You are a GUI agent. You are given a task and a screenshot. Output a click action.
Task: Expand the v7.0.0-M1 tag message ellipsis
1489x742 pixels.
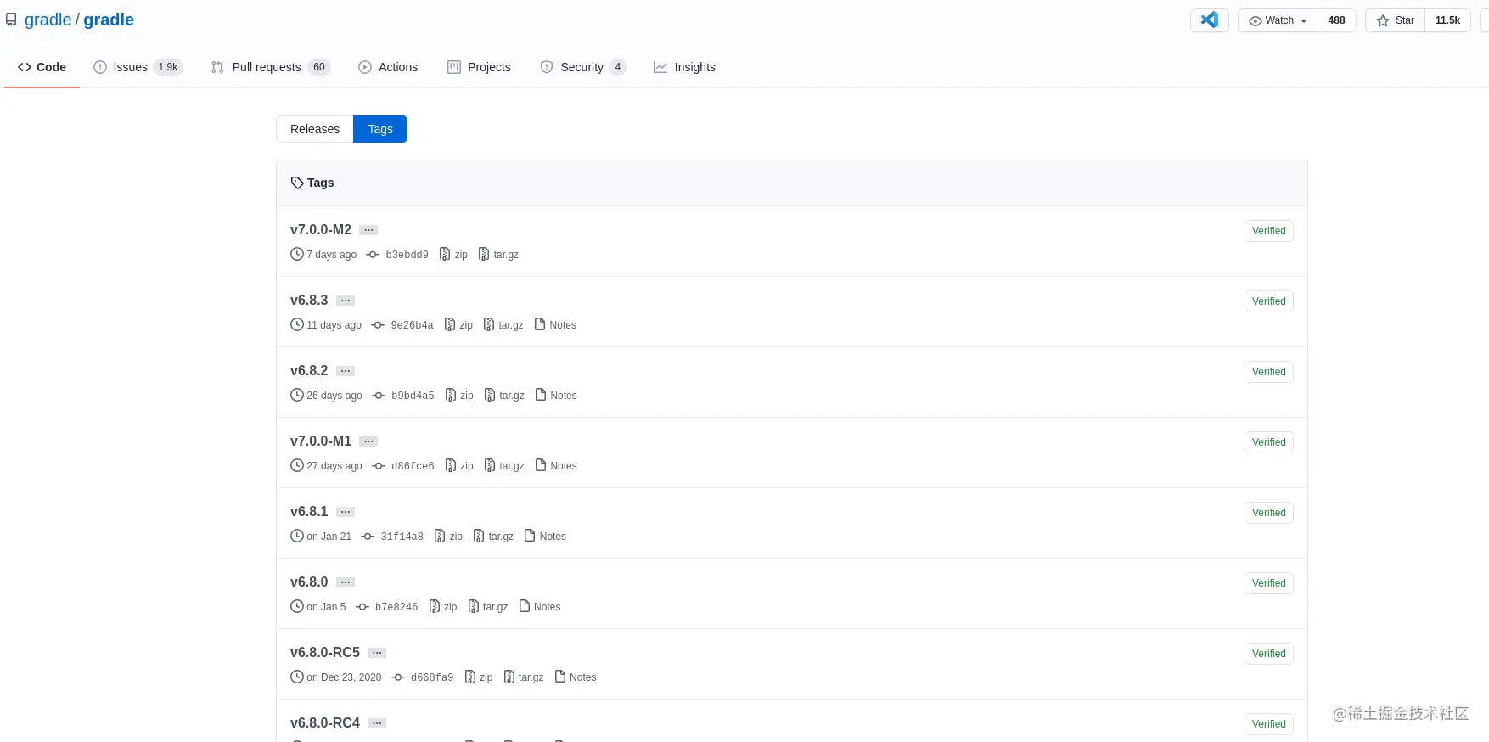[368, 441]
